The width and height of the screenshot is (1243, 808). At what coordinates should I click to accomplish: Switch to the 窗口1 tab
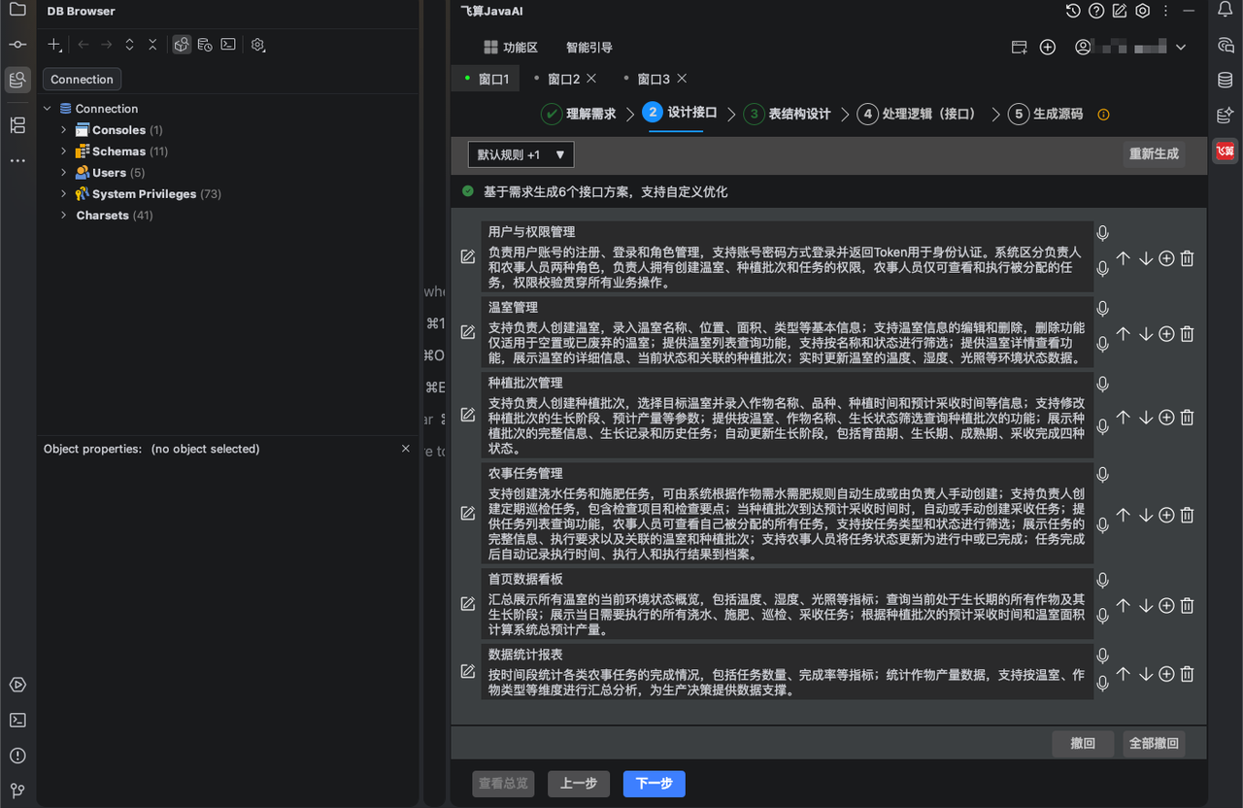click(x=487, y=79)
